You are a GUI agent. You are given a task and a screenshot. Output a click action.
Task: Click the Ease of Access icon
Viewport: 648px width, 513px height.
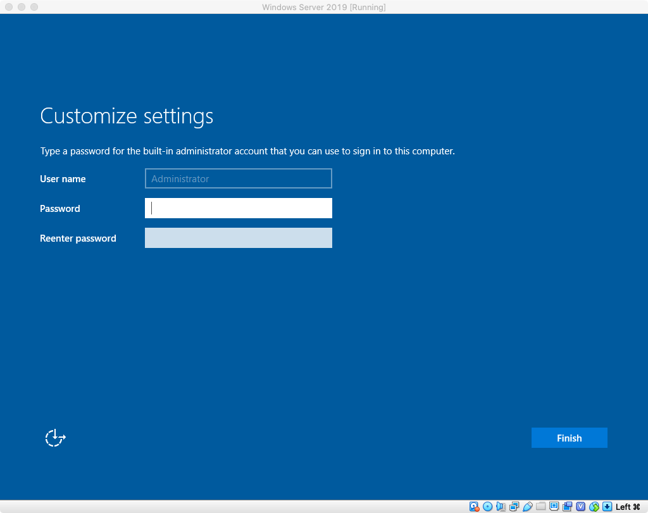tap(56, 438)
